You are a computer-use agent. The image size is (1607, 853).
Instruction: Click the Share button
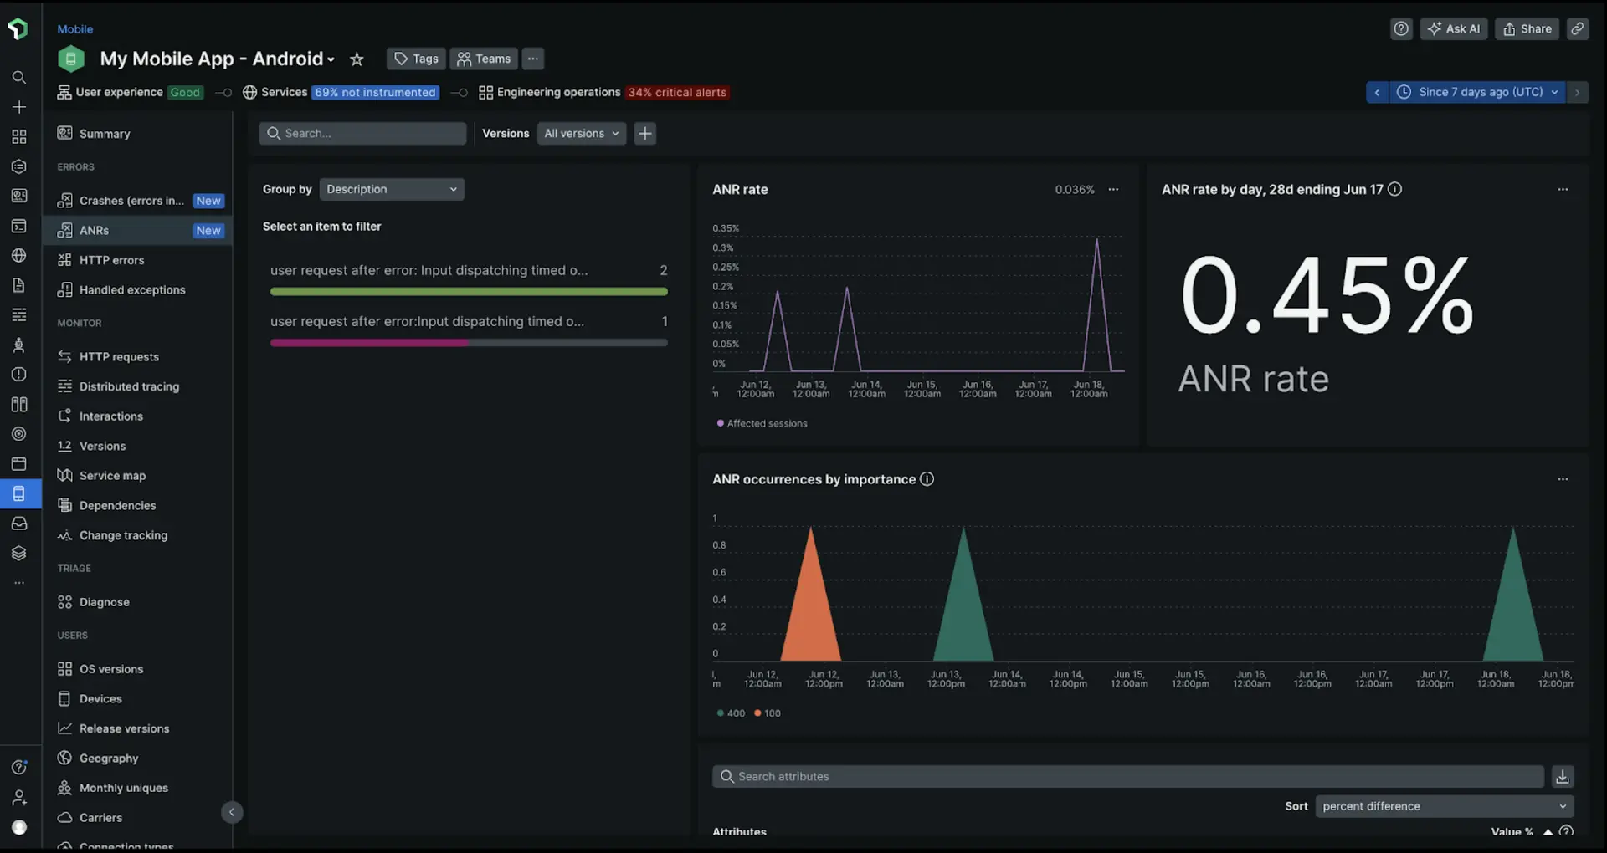(x=1527, y=29)
